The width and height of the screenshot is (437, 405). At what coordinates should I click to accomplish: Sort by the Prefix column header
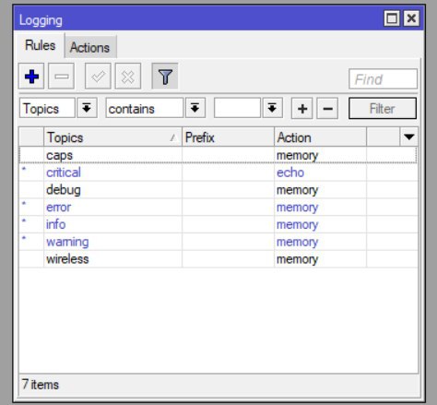coord(228,137)
